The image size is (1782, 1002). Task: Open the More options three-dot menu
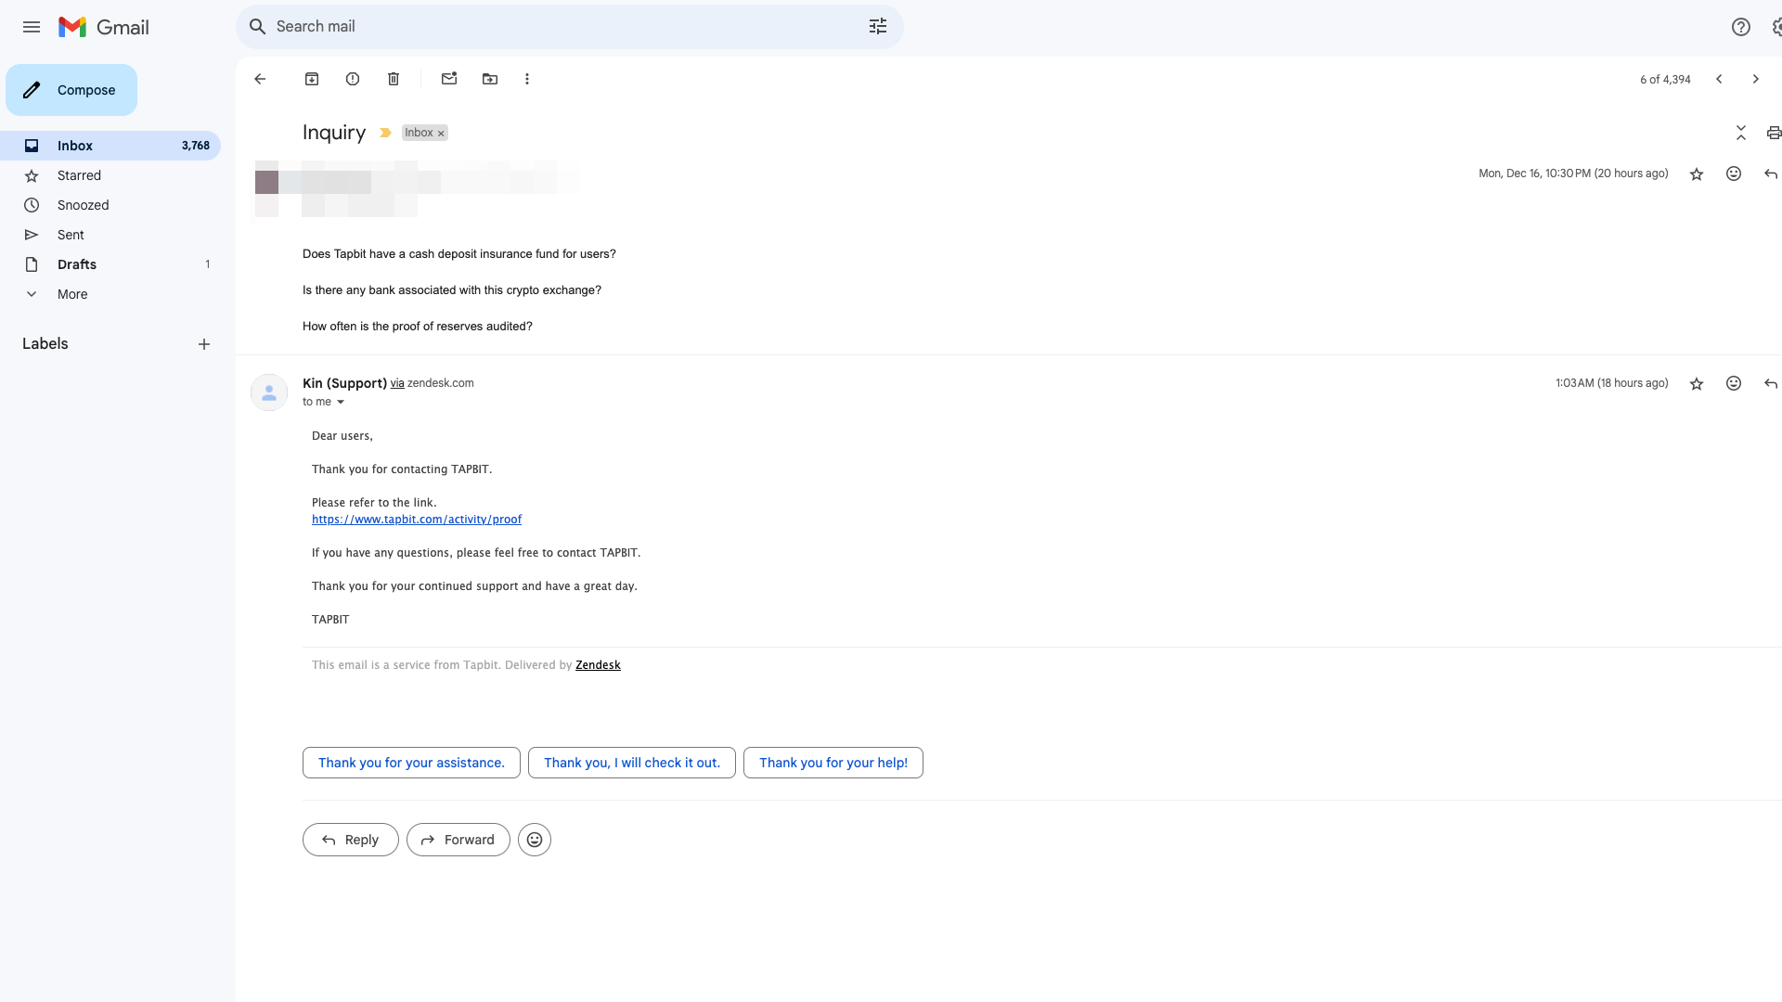pyautogui.click(x=527, y=79)
